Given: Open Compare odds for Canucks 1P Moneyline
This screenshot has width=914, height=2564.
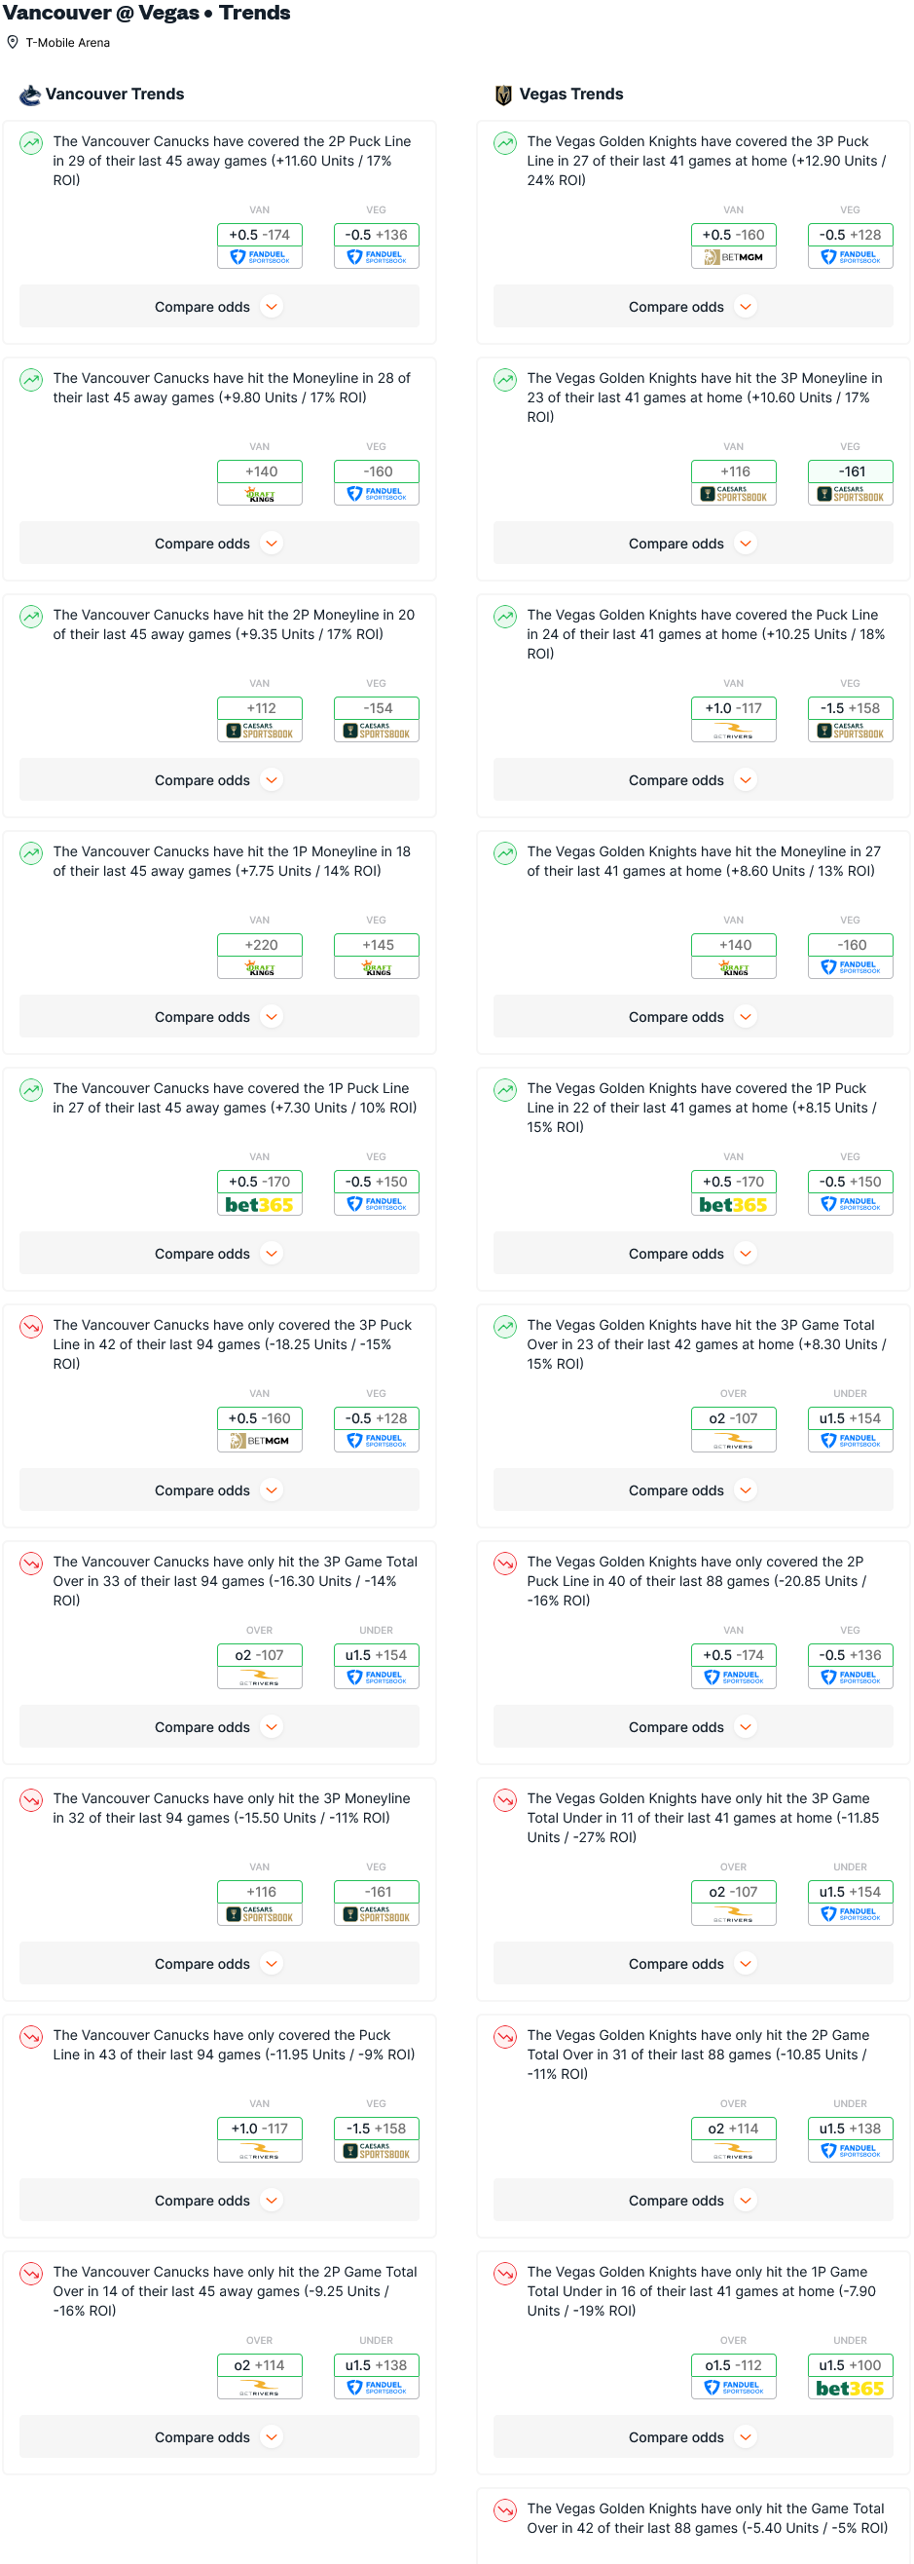Looking at the screenshot, I should coord(219,1017).
